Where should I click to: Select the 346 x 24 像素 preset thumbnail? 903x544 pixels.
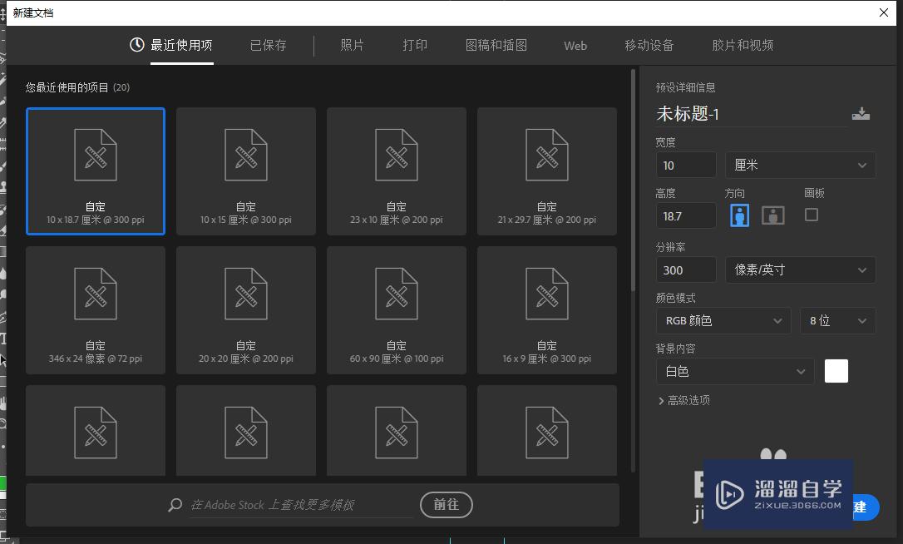(95, 309)
